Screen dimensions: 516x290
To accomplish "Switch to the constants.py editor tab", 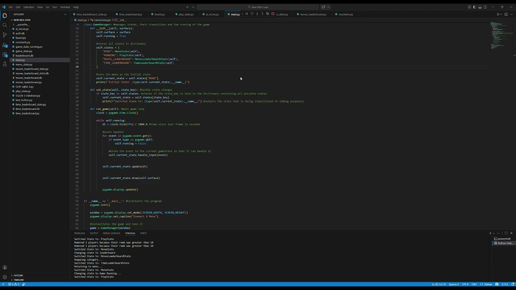I will click(x=345, y=14).
